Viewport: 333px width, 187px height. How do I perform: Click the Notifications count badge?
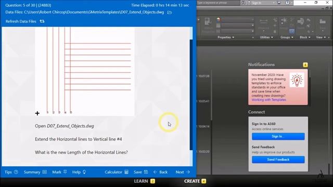click(305, 64)
